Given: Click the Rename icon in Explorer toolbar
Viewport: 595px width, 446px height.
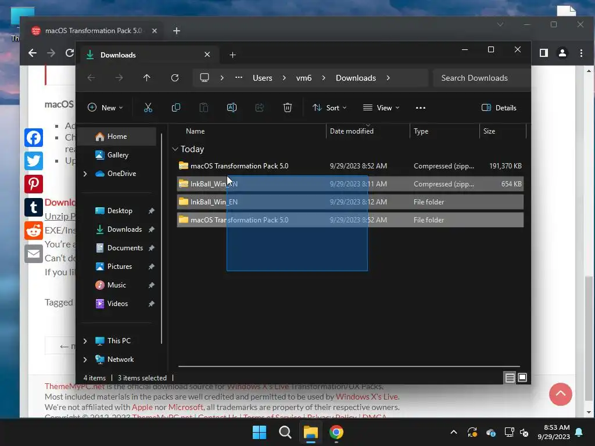Looking at the screenshot, I should [231, 107].
